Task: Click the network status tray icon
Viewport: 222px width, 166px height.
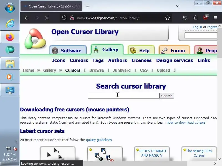Action: click(x=8, y=149)
